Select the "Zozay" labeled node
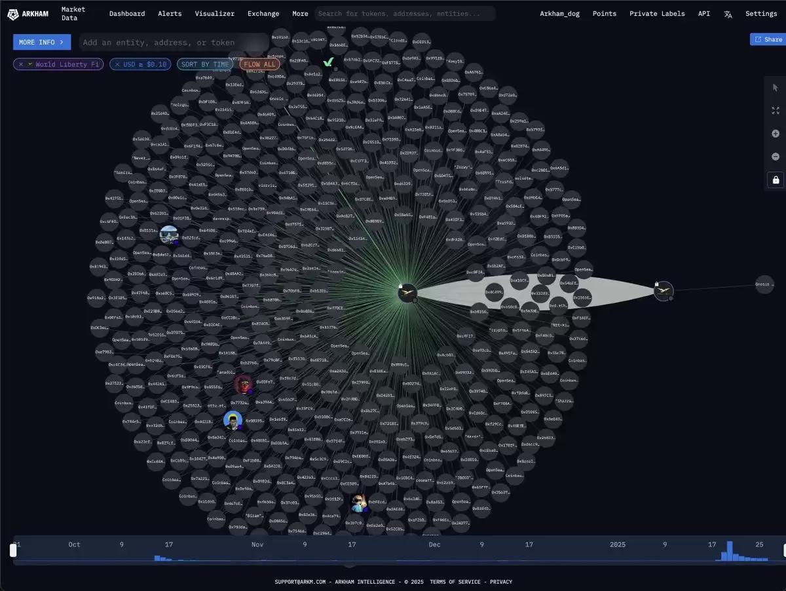The image size is (786, 591). (x=464, y=166)
